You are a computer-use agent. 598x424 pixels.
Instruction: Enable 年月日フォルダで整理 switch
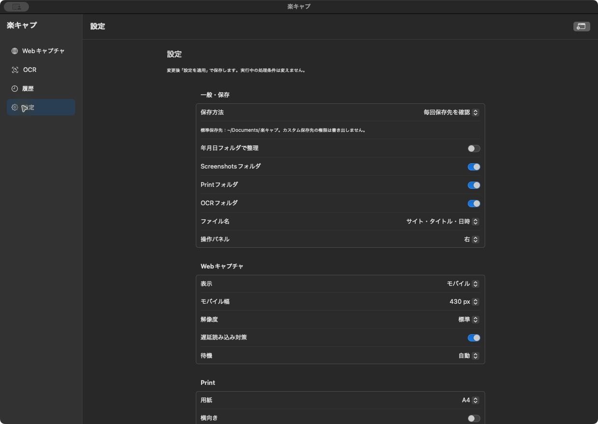474,148
